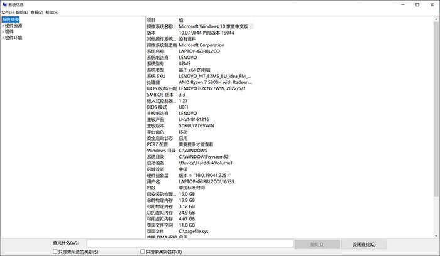
Task: Expand the 硬件资源 tree node
Action: point(3,26)
